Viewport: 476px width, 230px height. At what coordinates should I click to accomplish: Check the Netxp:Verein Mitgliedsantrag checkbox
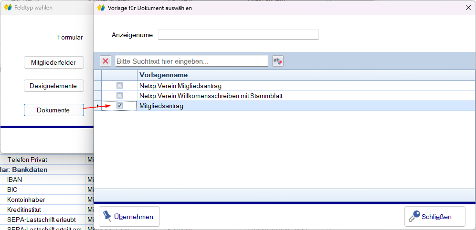point(120,86)
